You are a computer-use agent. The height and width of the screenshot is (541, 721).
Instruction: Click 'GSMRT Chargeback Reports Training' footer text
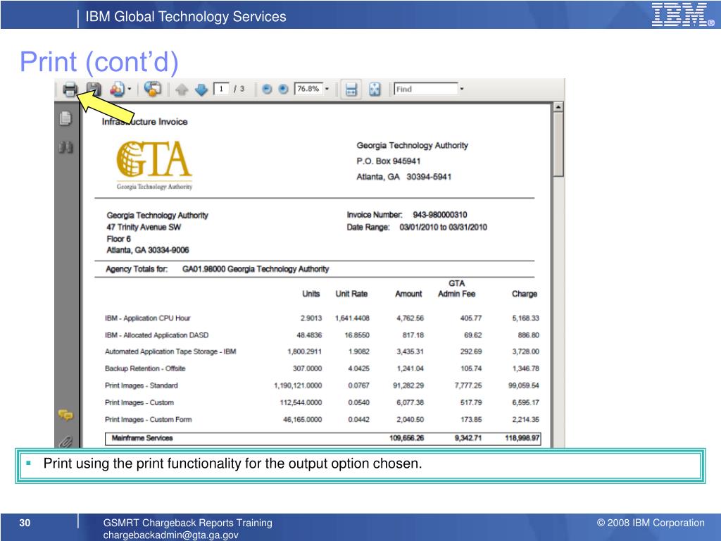[187, 523]
